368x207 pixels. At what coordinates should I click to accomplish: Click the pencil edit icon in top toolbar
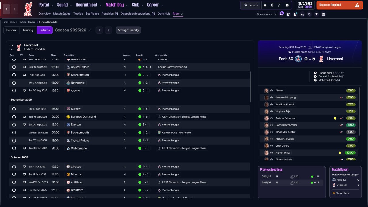pos(279,5)
